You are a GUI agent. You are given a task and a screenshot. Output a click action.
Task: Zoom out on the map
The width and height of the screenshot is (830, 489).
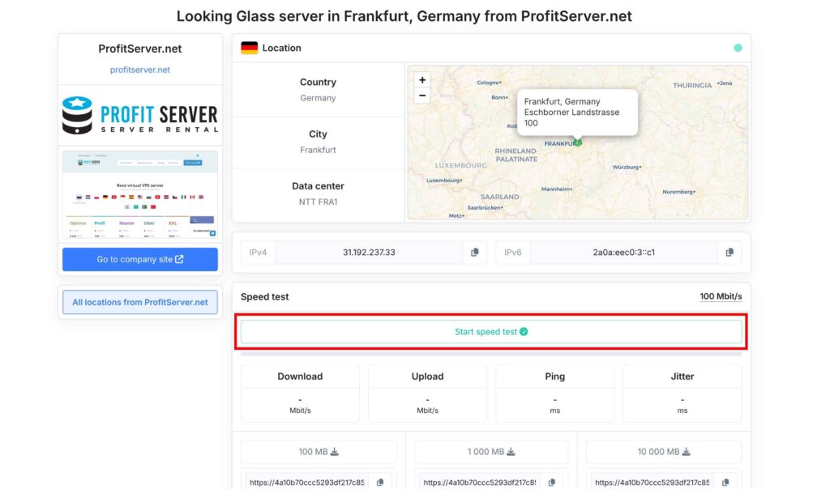[421, 96]
